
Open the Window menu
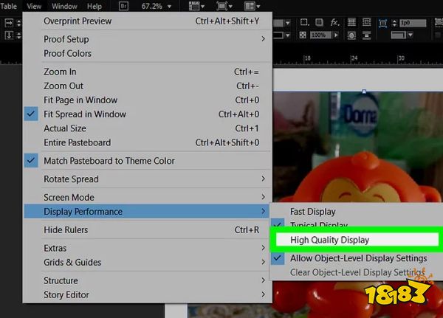[x=64, y=6]
